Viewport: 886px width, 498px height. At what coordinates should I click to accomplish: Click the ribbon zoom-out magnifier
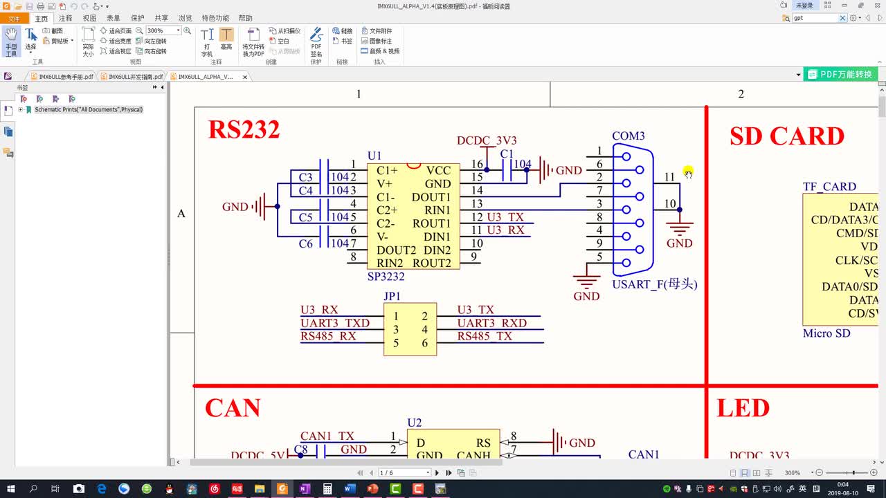(x=139, y=31)
